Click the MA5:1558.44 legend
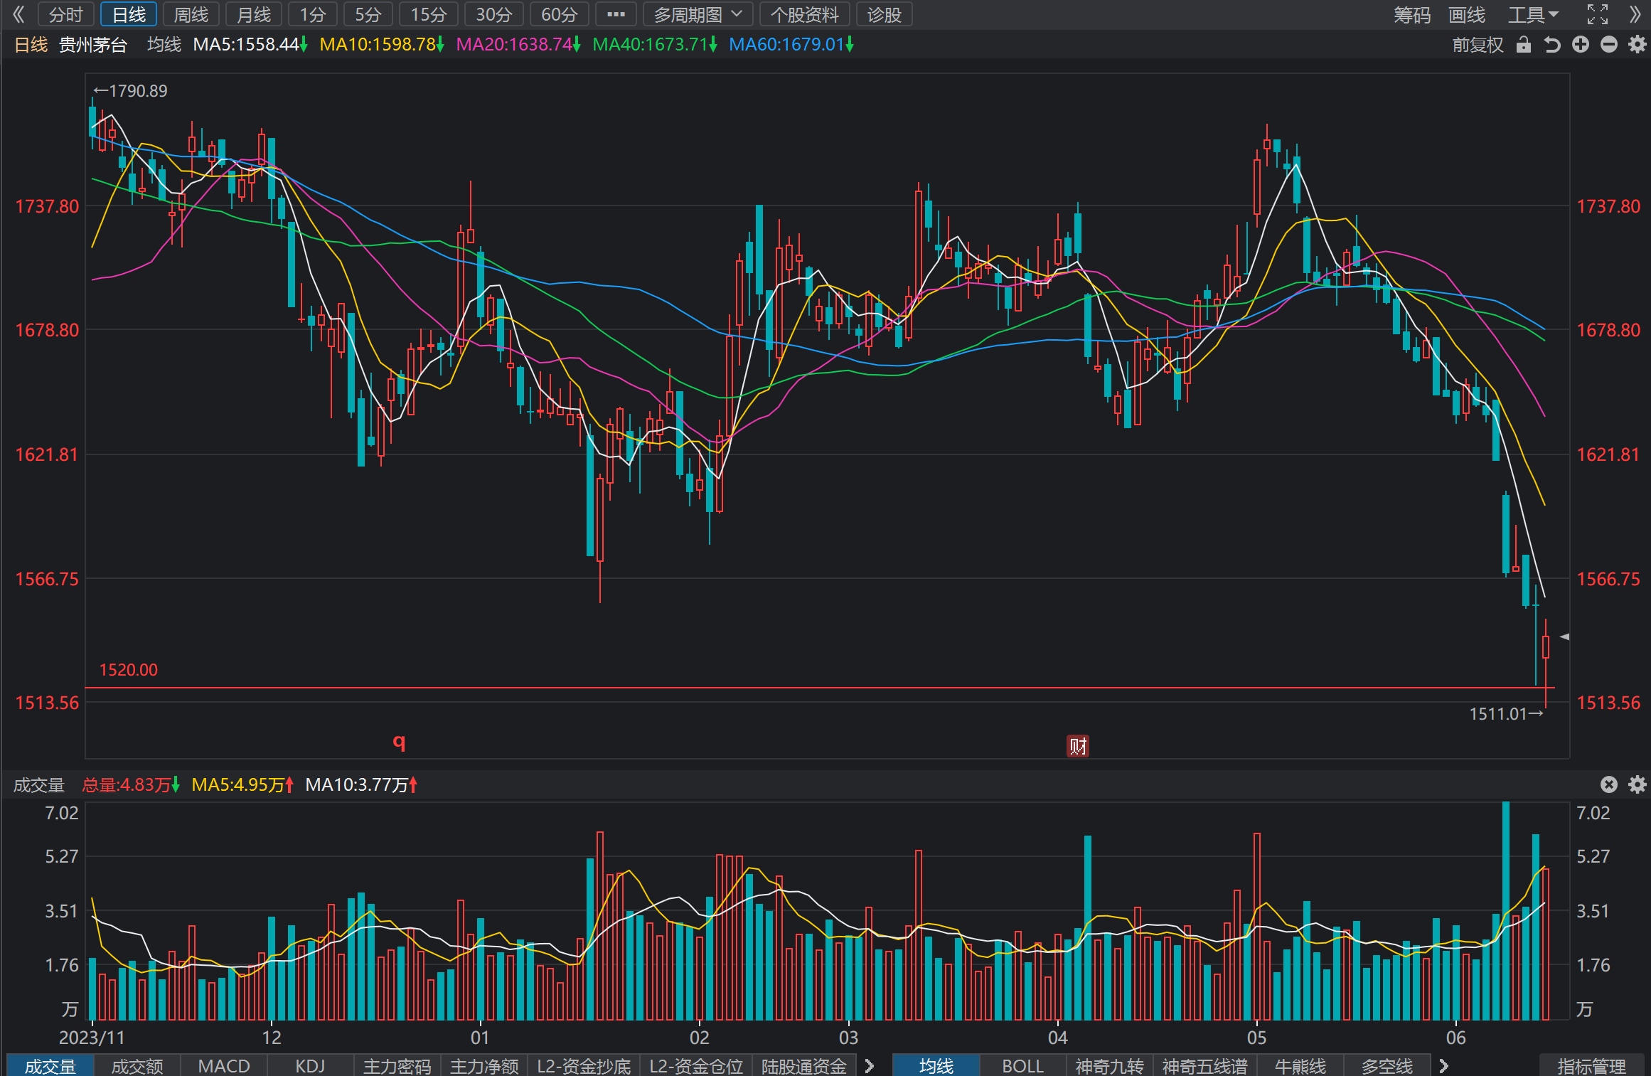1651x1076 pixels. point(250,45)
